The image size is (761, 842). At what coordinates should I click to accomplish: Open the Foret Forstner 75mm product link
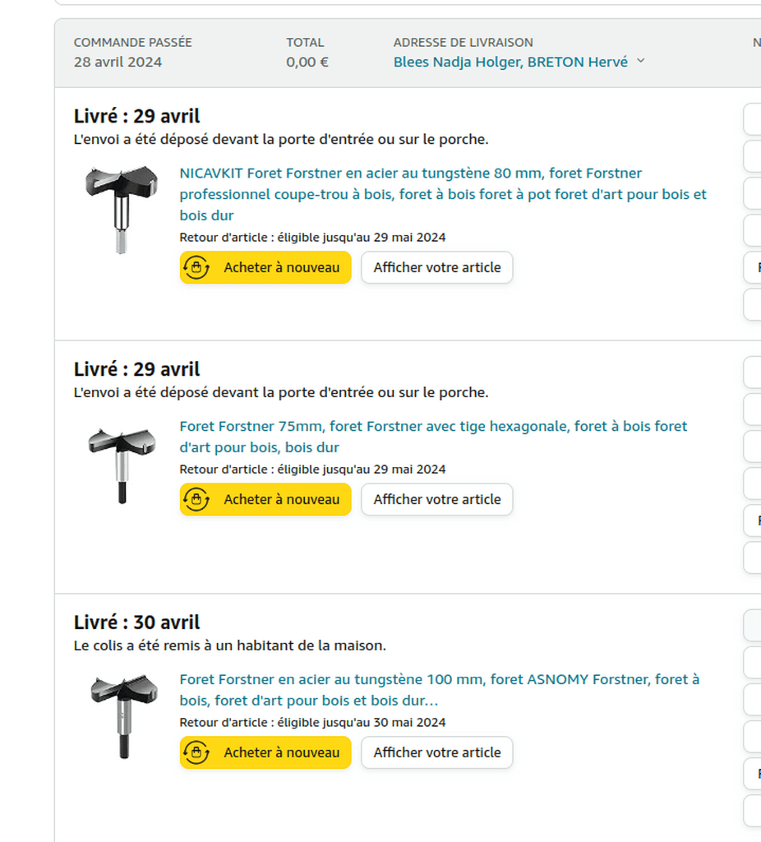coord(433,437)
